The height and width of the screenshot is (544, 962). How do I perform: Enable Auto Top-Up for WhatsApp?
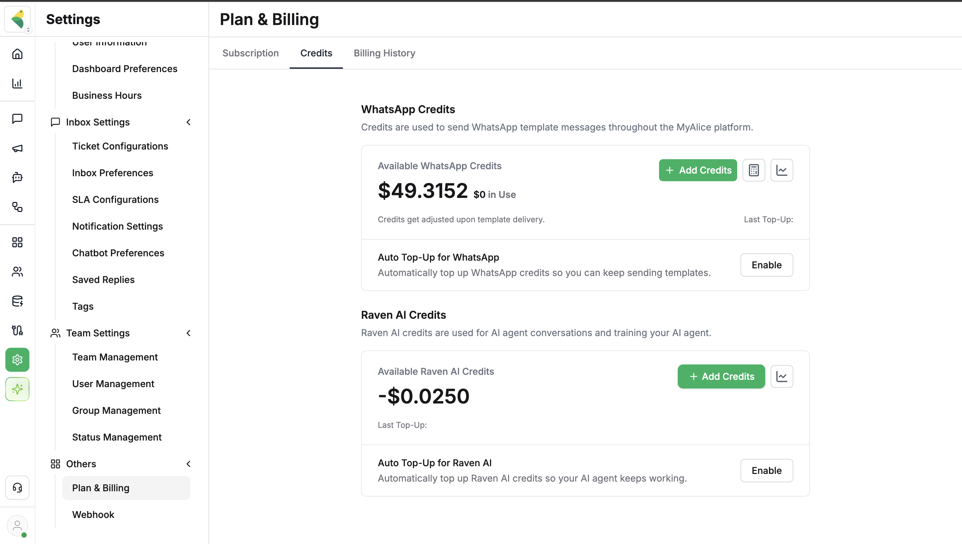767,265
